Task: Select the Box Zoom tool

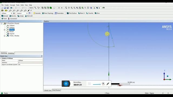Action: point(74,8)
